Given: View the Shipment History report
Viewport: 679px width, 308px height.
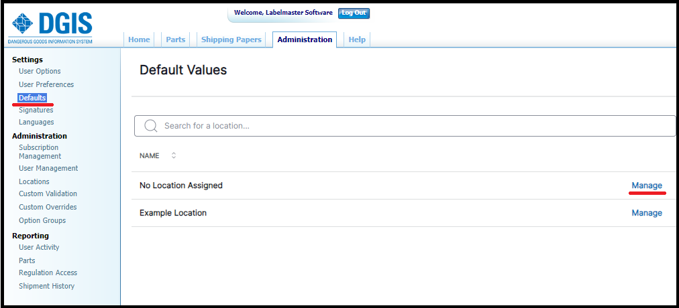Looking at the screenshot, I should [x=46, y=286].
